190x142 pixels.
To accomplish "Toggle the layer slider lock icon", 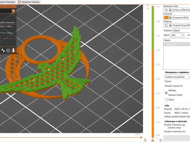I will click(153, 140).
